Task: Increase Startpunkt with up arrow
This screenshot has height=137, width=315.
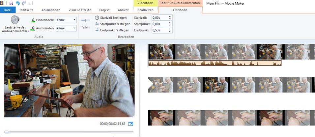Action: tap(170, 23)
